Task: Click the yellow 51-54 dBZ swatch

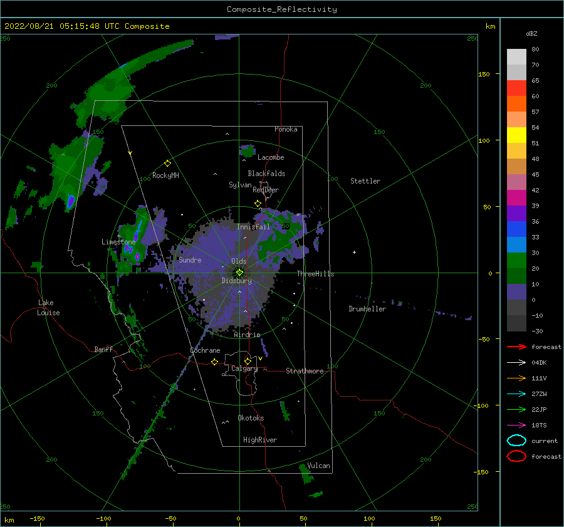Action: [516, 135]
